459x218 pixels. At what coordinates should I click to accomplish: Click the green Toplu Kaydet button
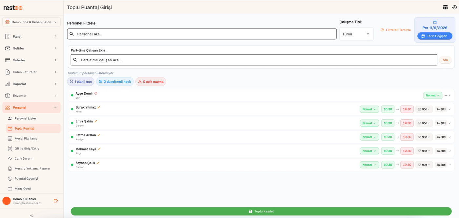click(x=261, y=211)
